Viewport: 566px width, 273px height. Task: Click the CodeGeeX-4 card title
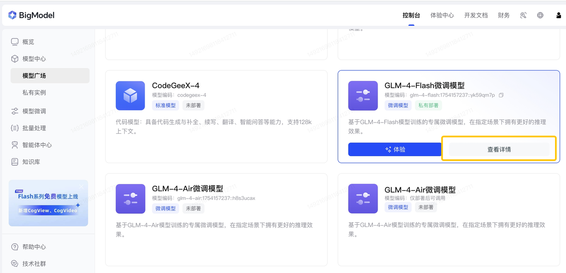(x=176, y=85)
